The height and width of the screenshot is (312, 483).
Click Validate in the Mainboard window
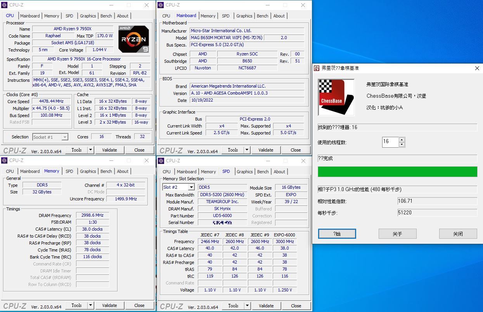tap(266, 150)
